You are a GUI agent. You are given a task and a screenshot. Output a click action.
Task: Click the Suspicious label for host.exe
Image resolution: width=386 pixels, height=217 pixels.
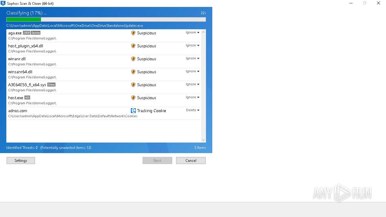[147, 98]
